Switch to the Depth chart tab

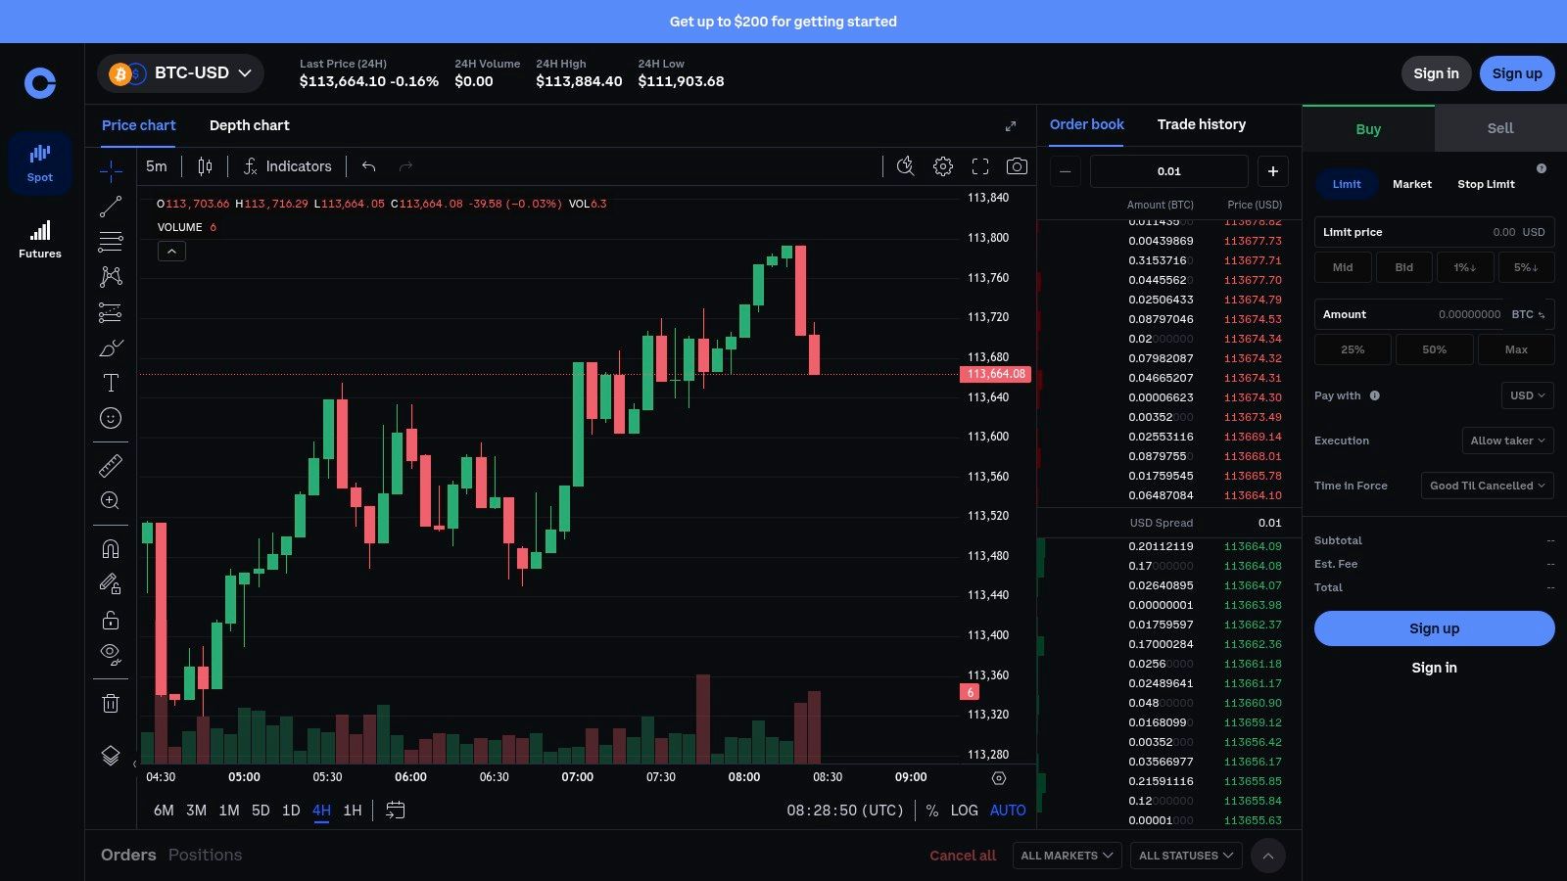(249, 125)
